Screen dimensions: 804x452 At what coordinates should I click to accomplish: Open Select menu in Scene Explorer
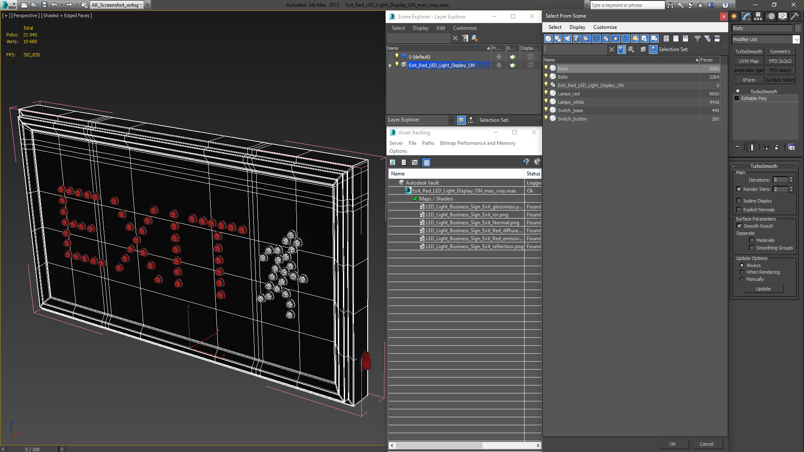[x=398, y=28]
